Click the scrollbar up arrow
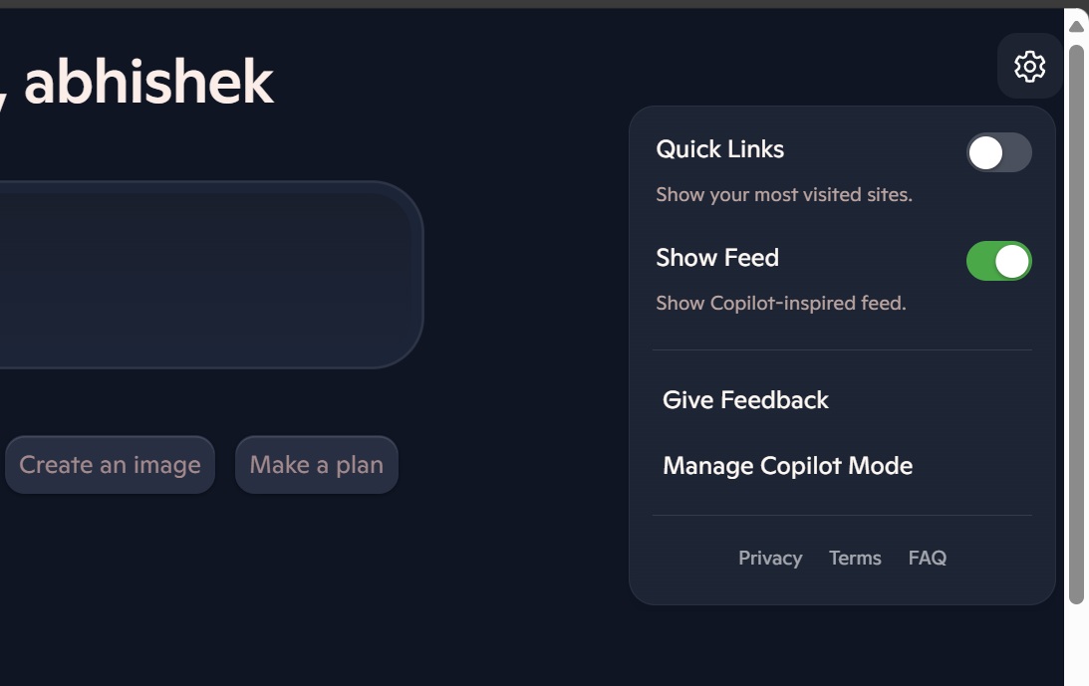The width and height of the screenshot is (1089, 686). click(1076, 26)
